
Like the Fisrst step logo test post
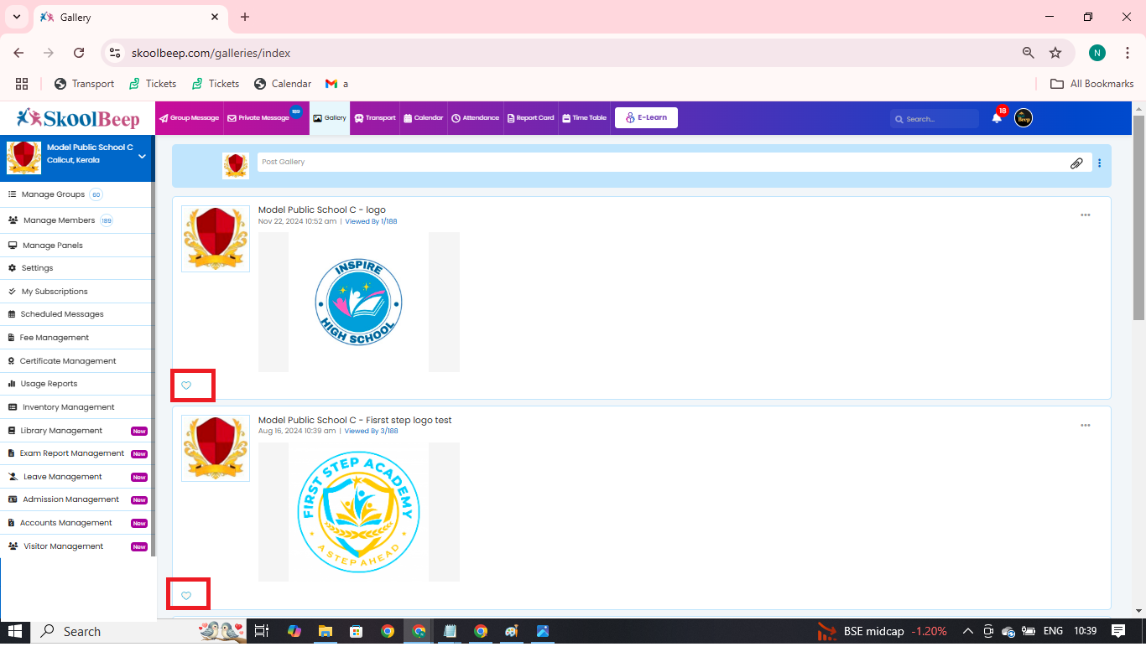pyautogui.click(x=186, y=596)
